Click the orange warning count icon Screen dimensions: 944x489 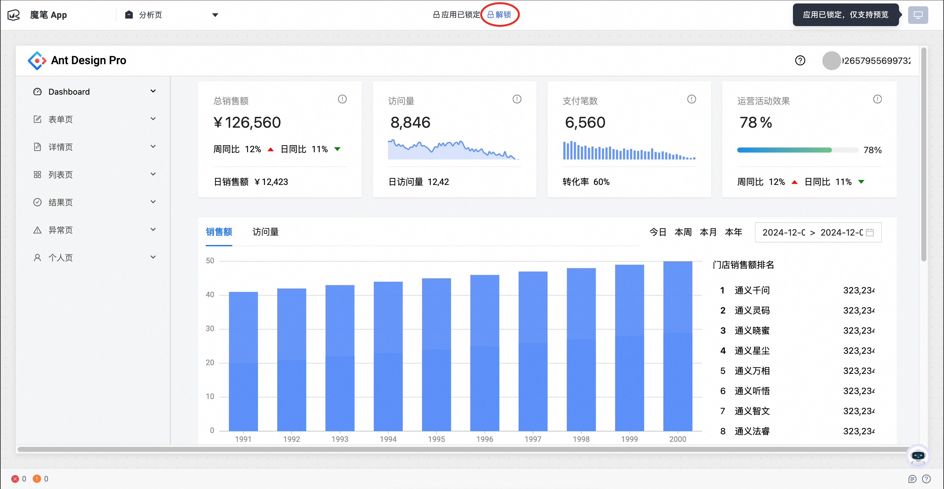point(37,479)
